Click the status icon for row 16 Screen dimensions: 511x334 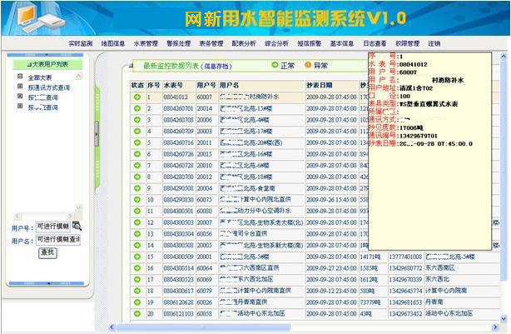pyautogui.click(x=137, y=268)
